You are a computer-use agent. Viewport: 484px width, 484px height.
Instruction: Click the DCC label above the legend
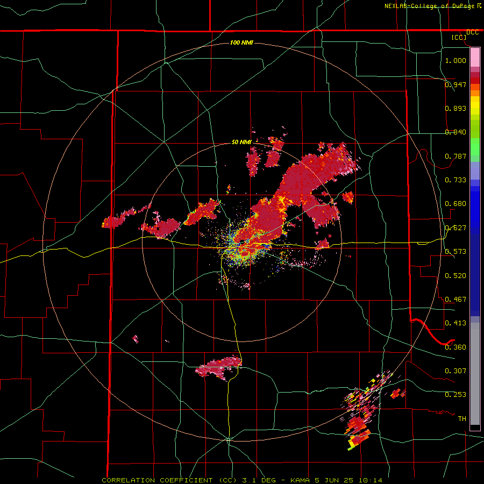pyautogui.click(x=472, y=32)
